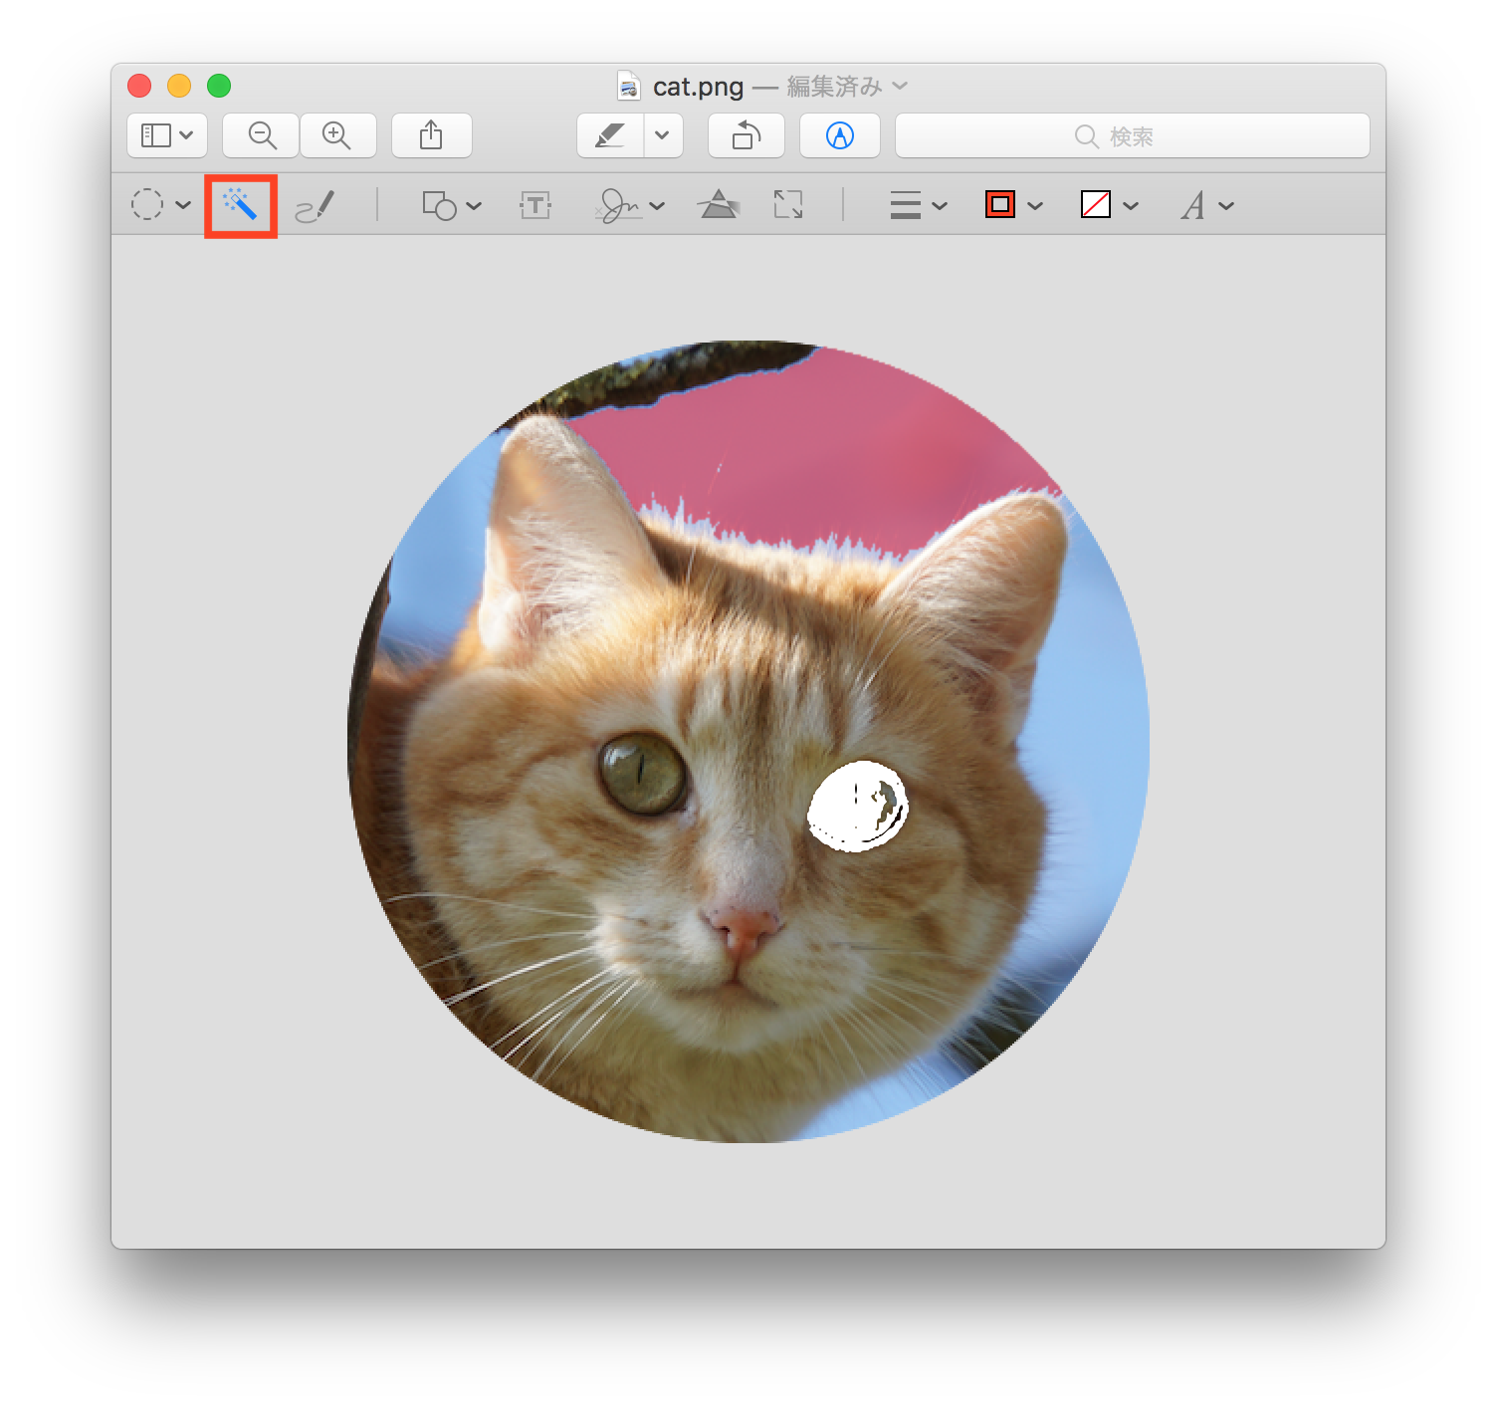
Task: Expand the Signature dropdown arrow
Action: (657, 206)
